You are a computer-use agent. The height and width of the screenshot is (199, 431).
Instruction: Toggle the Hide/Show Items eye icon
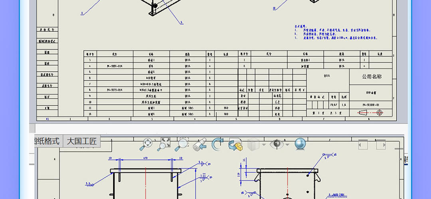coord(277,144)
